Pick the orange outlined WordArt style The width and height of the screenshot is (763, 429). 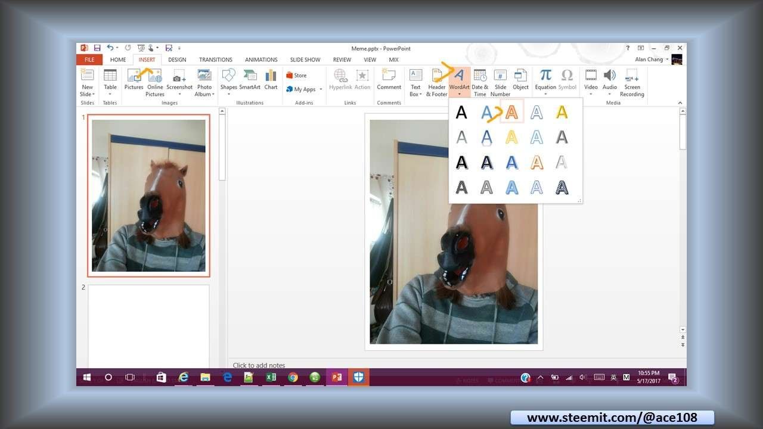(x=511, y=112)
